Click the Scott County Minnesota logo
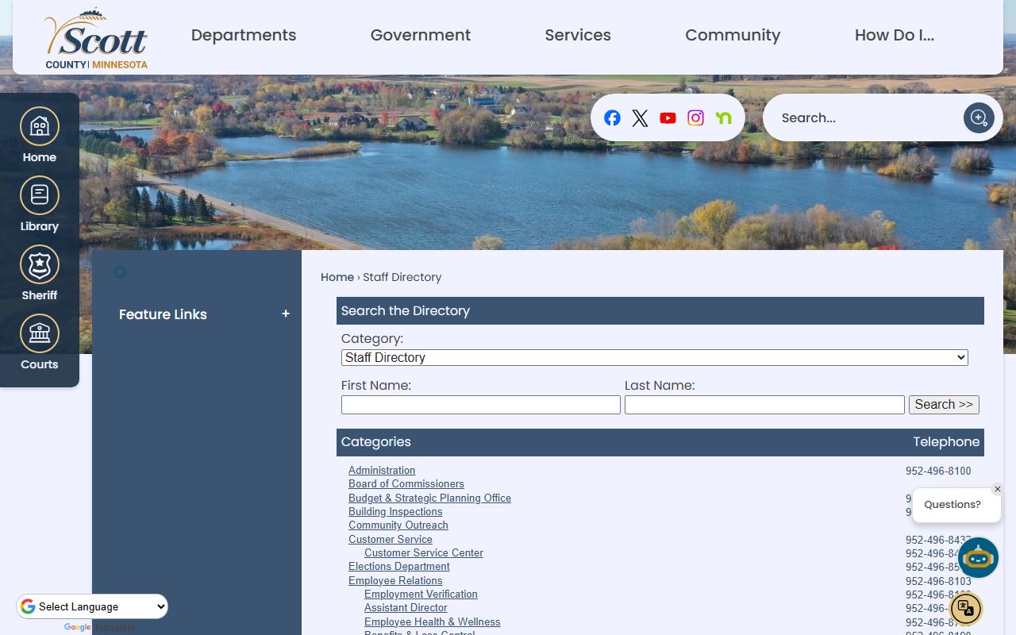The height and width of the screenshot is (635, 1016). click(x=96, y=38)
